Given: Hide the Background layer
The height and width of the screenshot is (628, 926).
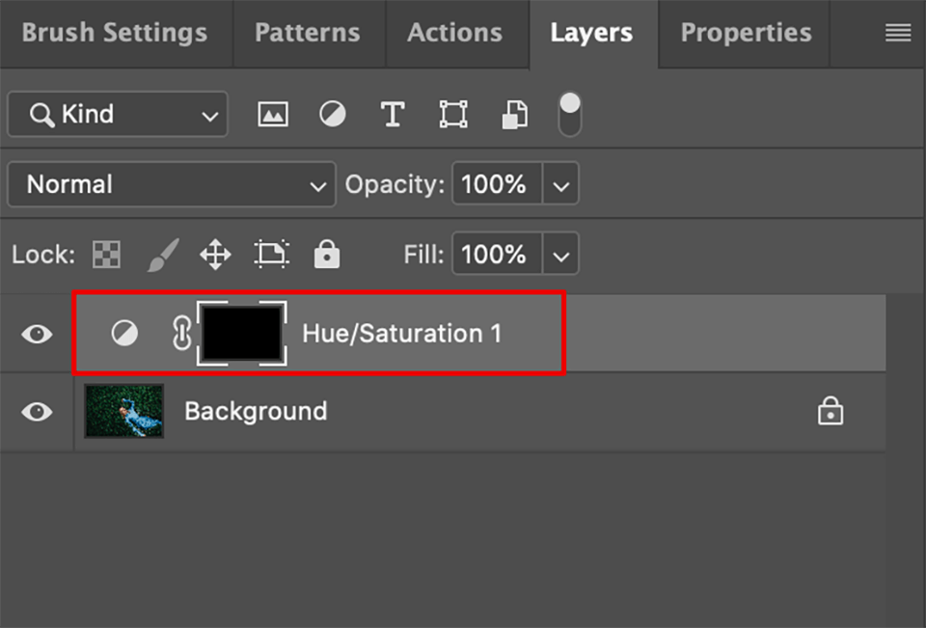Looking at the screenshot, I should click(x=36, y=411).
